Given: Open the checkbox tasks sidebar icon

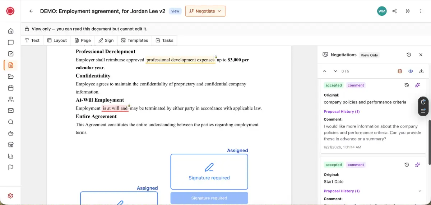Looking at the screenshot, I should point(11,54).
